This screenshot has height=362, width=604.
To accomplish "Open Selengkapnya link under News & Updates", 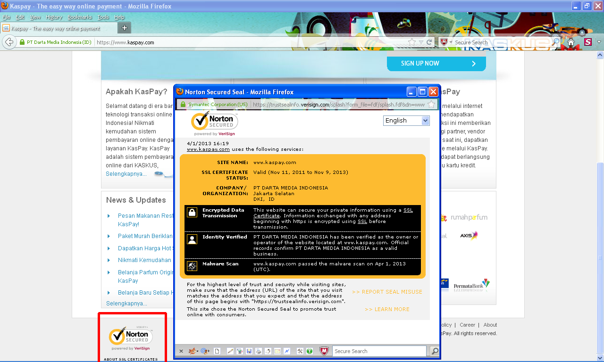I will (126, 304).
